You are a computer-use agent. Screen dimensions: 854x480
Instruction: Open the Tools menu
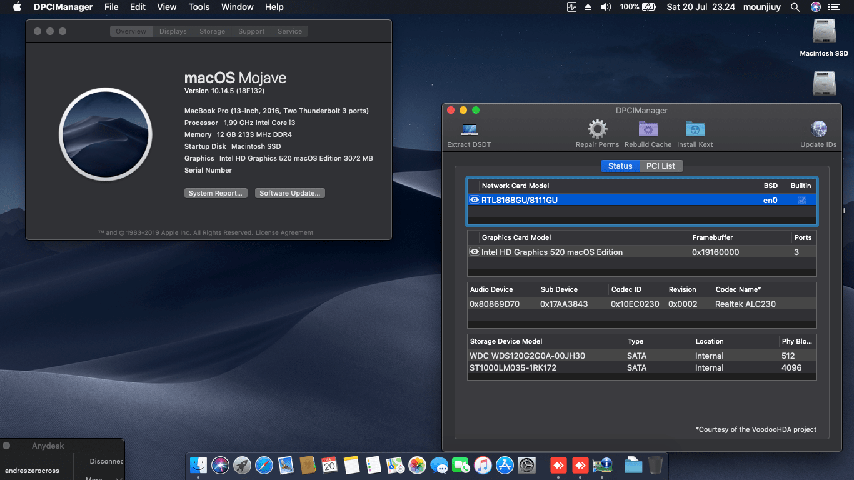click(x=199, y=7)
